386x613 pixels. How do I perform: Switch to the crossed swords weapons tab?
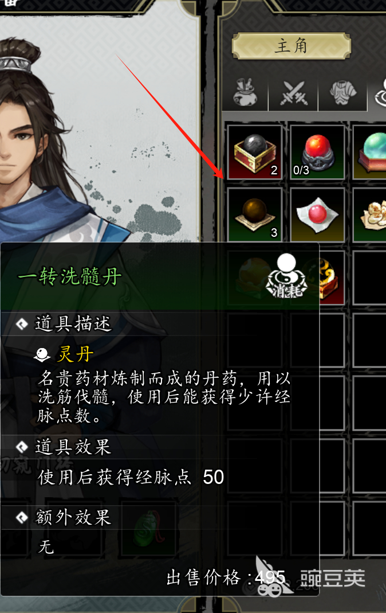(293, 92)
